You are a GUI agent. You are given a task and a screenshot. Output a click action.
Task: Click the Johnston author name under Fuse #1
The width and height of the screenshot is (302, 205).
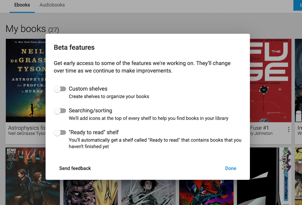point(261,133)
